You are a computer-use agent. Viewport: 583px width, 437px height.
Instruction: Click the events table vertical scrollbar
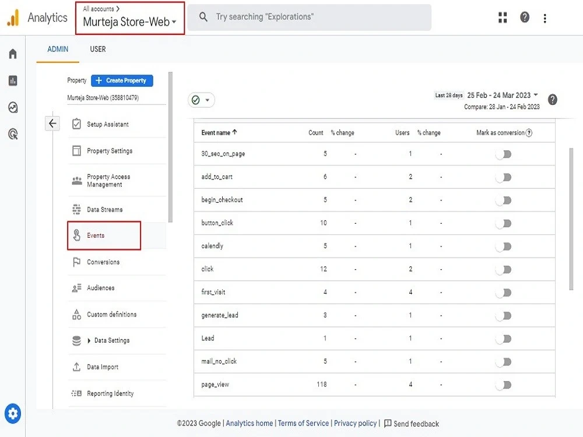pos(571,219)
